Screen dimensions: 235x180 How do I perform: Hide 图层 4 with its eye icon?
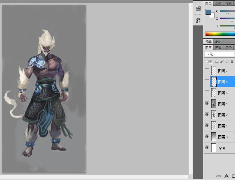207,103
